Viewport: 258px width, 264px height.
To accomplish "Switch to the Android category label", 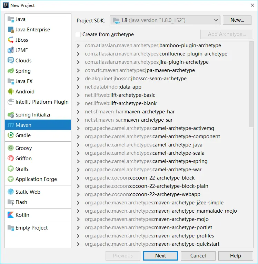I will [x=25, y=92].
